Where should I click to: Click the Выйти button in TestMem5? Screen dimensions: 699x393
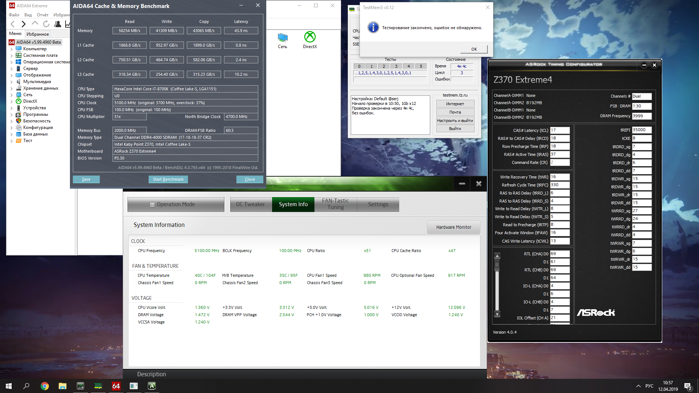(x=455, y=129)
